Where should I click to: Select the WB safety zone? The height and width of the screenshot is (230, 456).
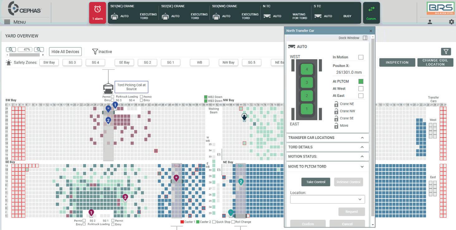pyautogui.click(x=200, y=62)
